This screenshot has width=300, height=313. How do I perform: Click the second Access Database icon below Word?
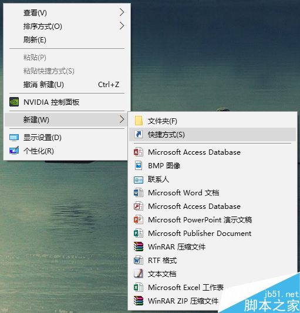139,206
